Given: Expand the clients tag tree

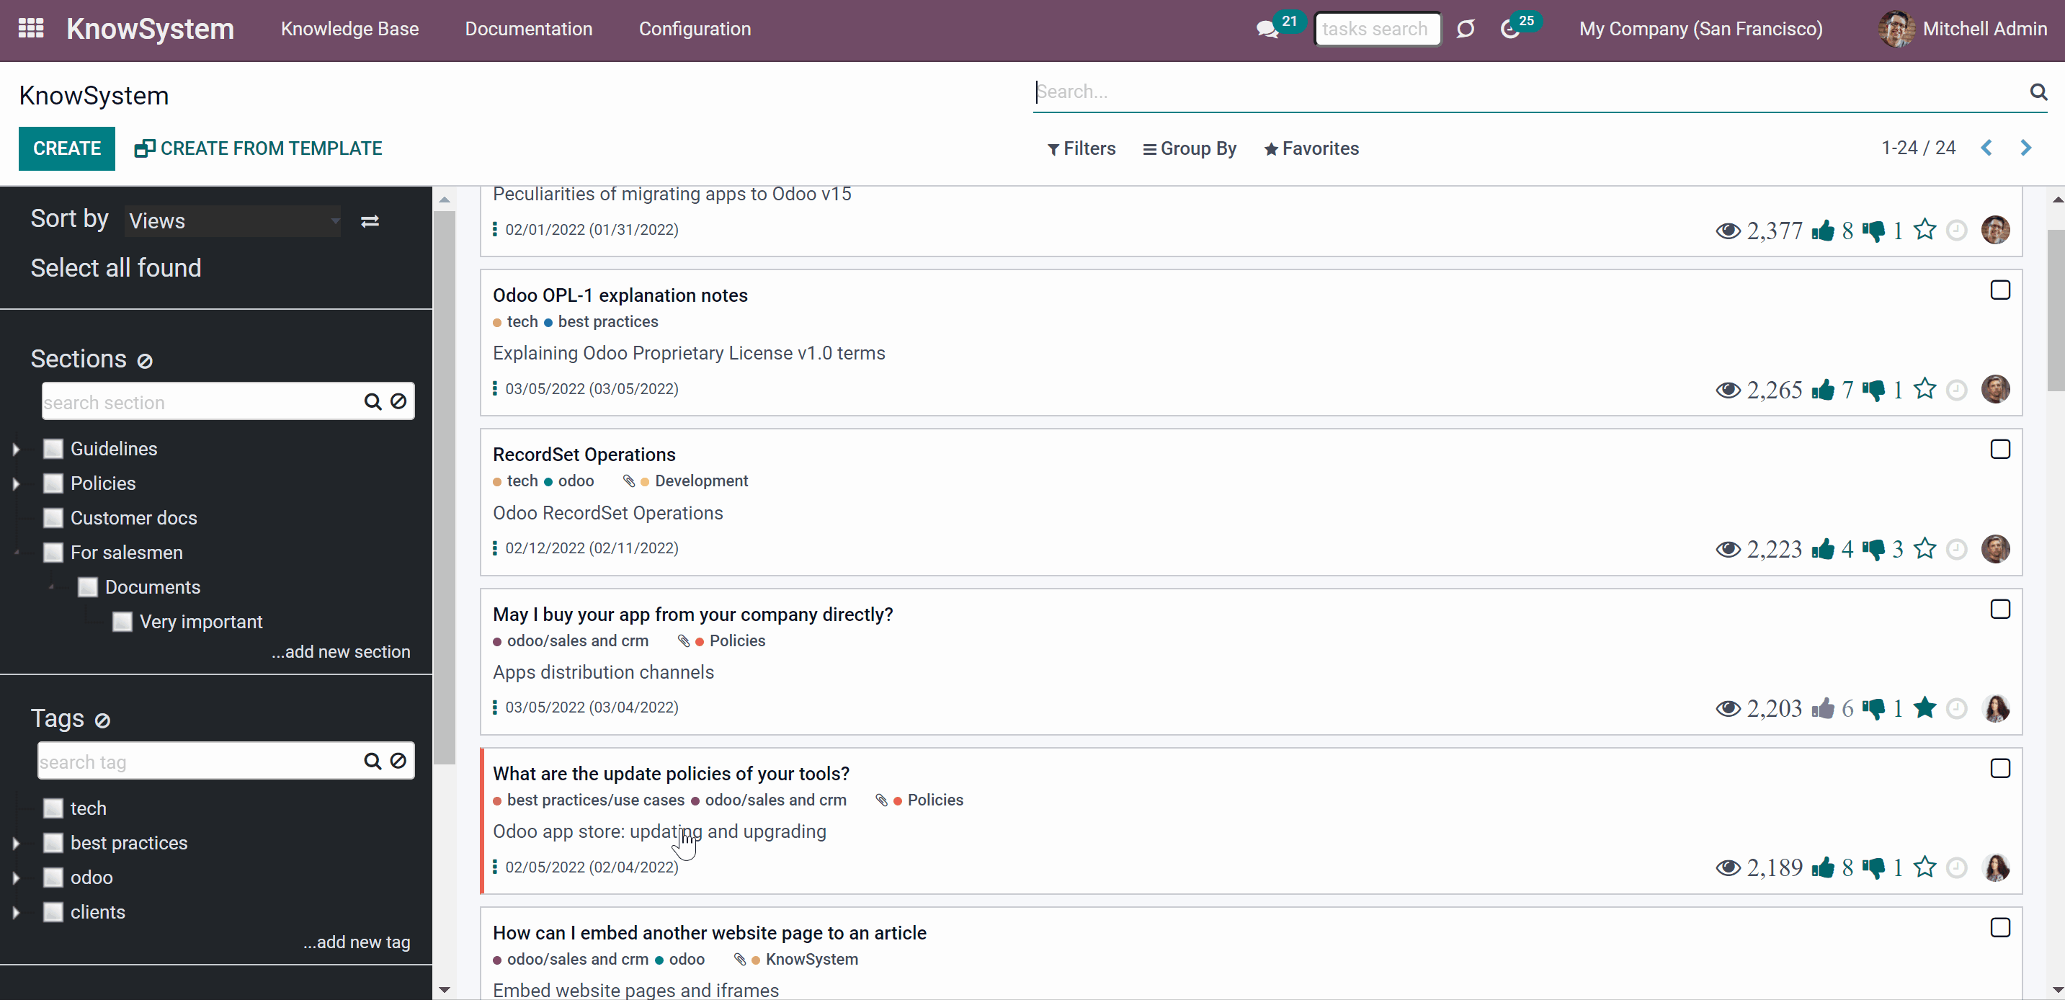Looking at the screenshot, I should [x=16, y=913].
